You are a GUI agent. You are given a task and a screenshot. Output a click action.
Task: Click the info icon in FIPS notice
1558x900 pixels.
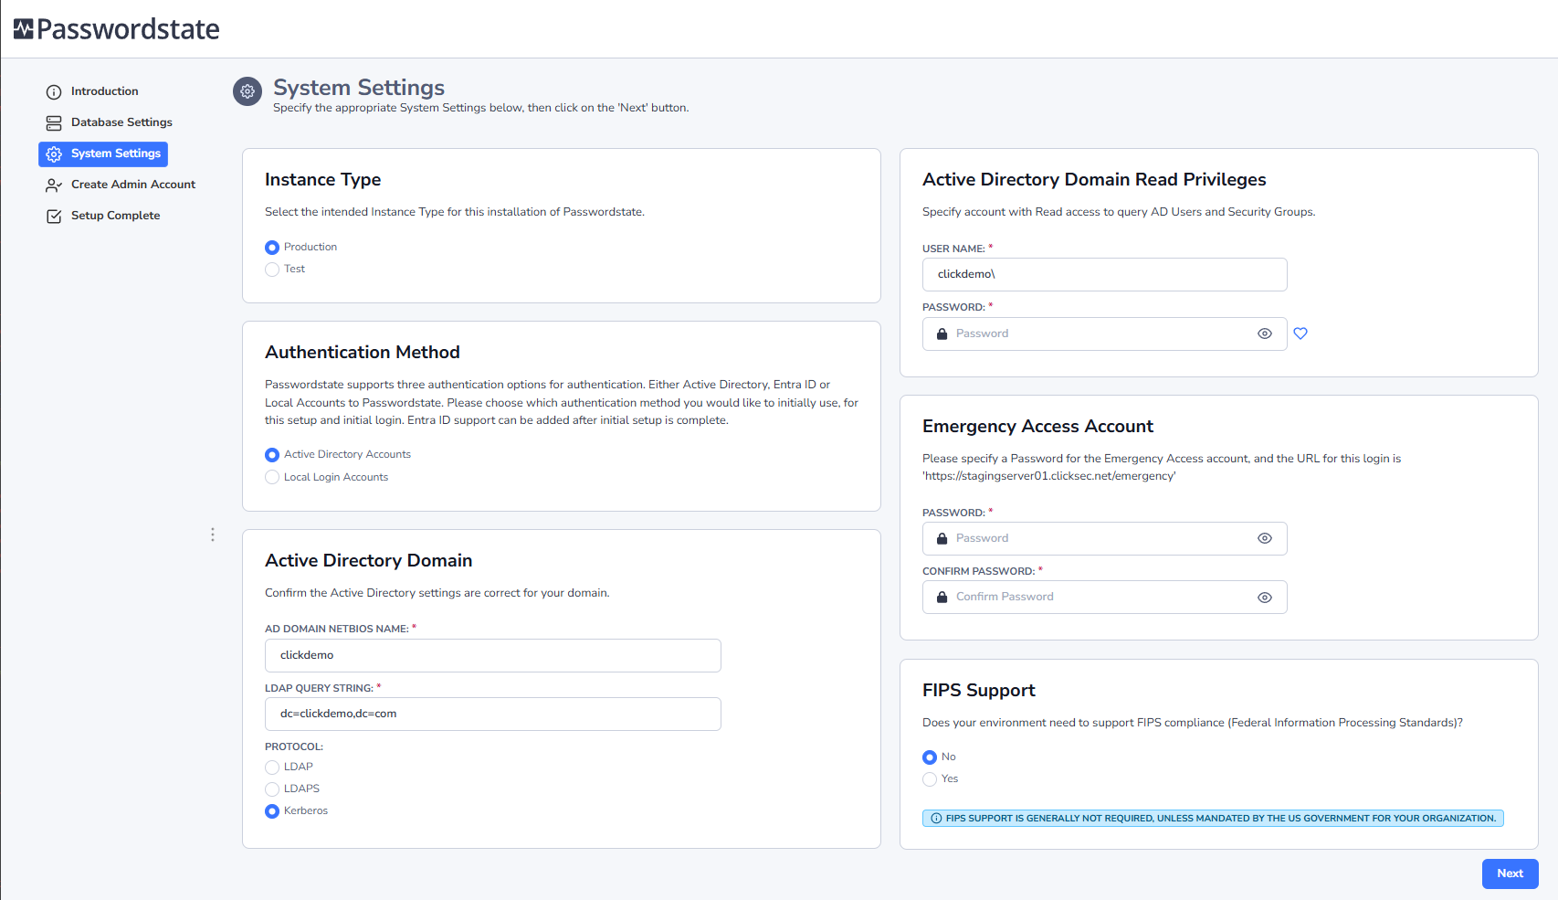click(x=936, y=819)
